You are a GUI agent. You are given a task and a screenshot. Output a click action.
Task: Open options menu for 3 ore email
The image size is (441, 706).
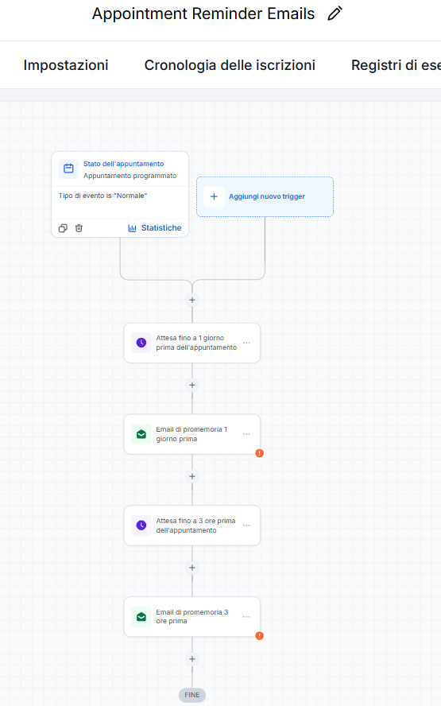pyautogui.click(x=246, y=617)
